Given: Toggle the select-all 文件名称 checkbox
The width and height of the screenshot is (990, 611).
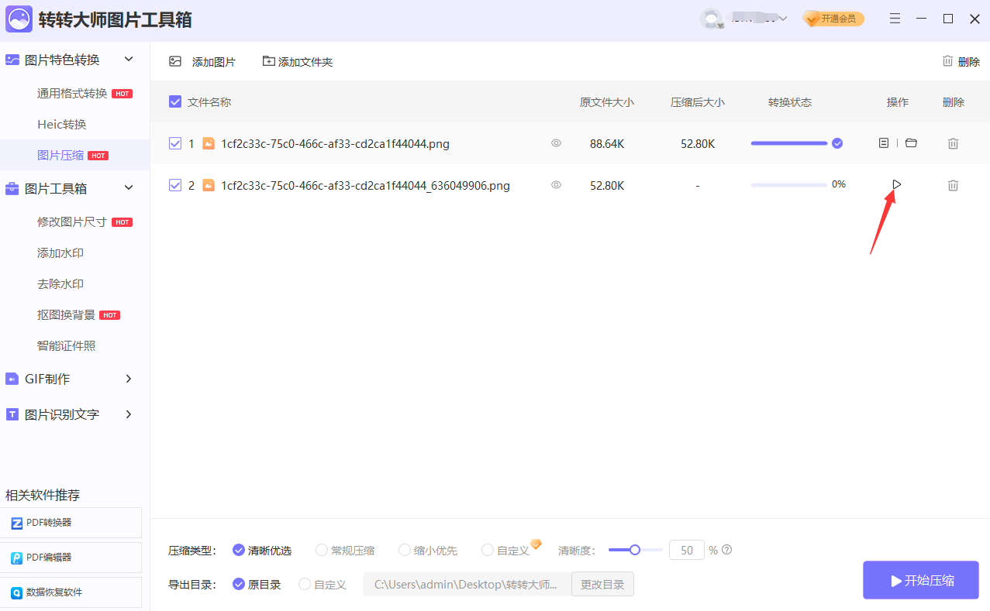Looking at the screenshot, I should click(175, 101).
